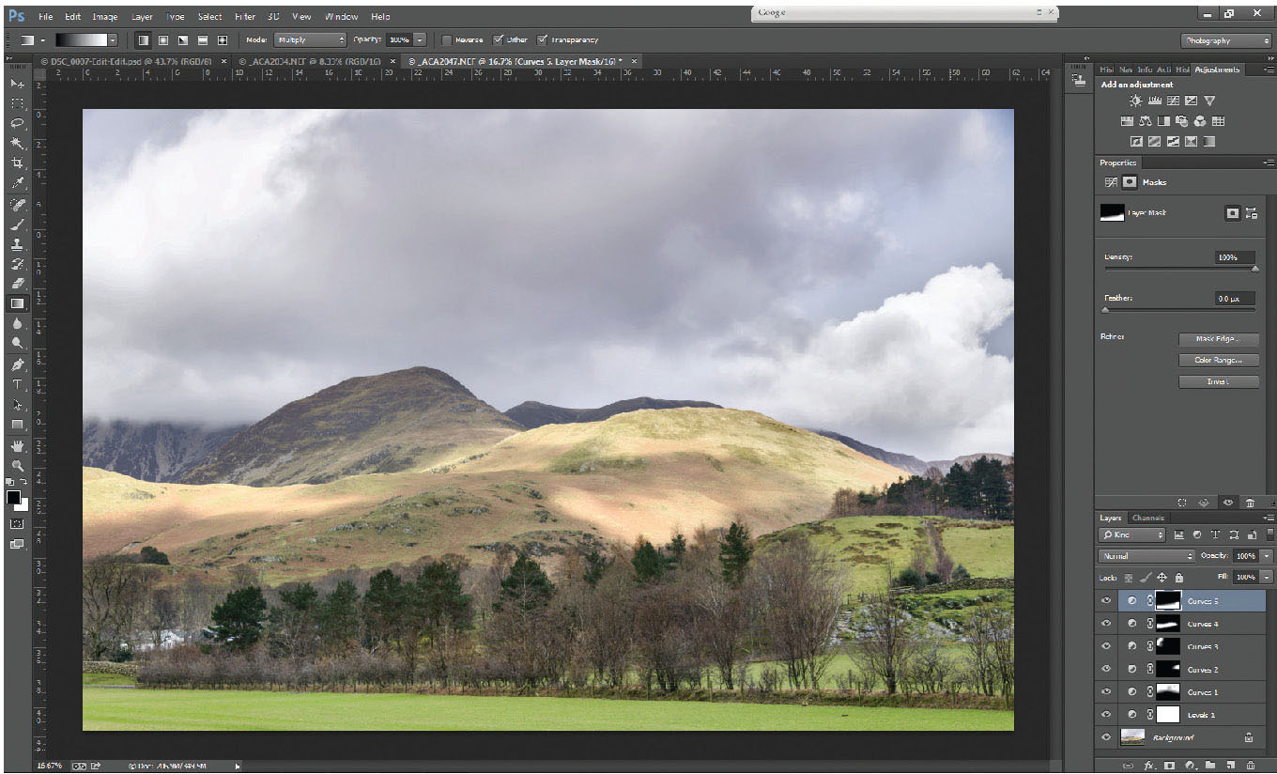Hide the Curves 4 layer

point(1106,624)
